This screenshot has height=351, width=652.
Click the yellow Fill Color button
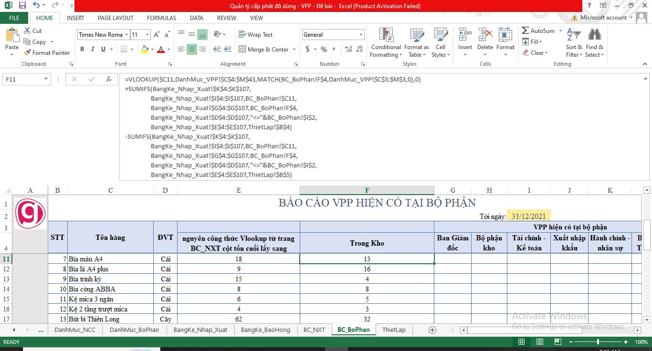[x=145, y=49]
